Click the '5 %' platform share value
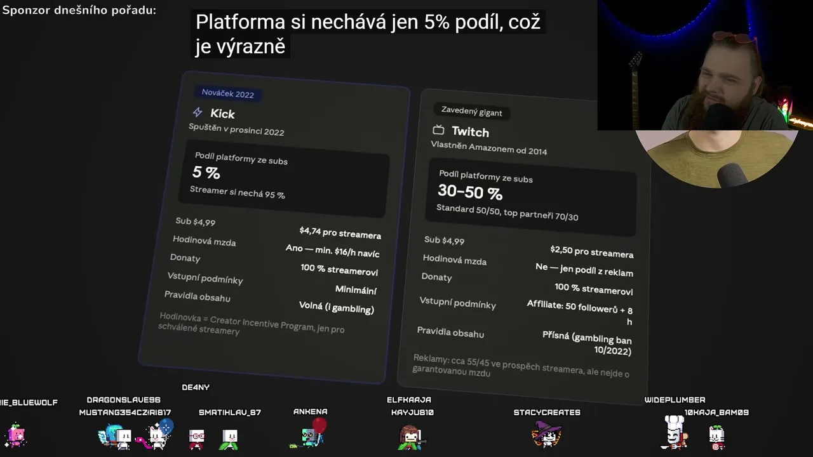The width and height of the screenshot is (813, 457). 206,172
